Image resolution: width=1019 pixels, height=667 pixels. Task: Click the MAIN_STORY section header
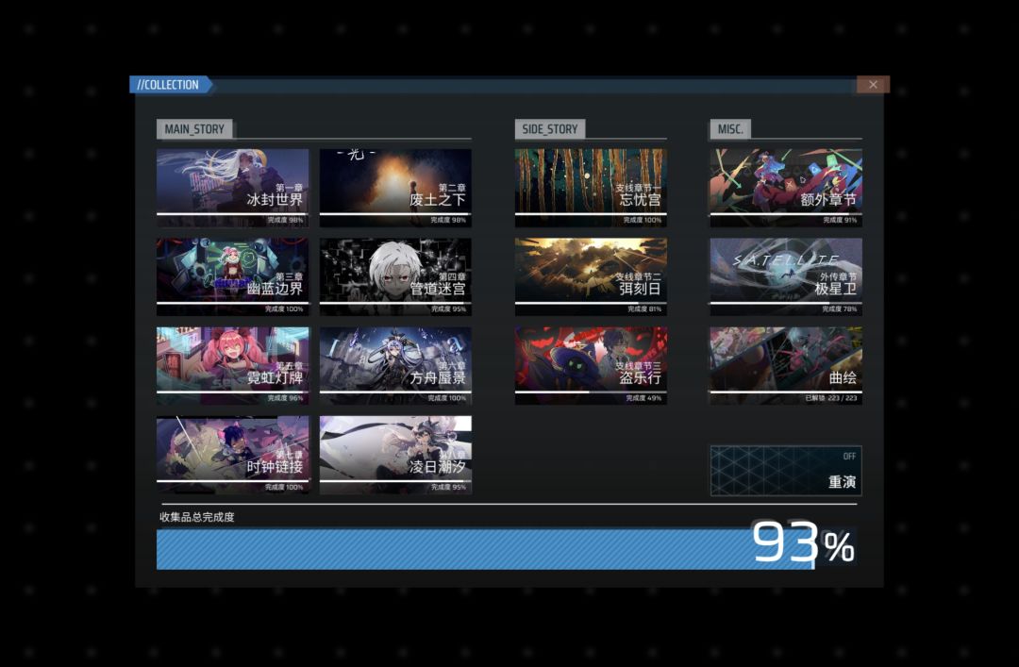point(194,128)
